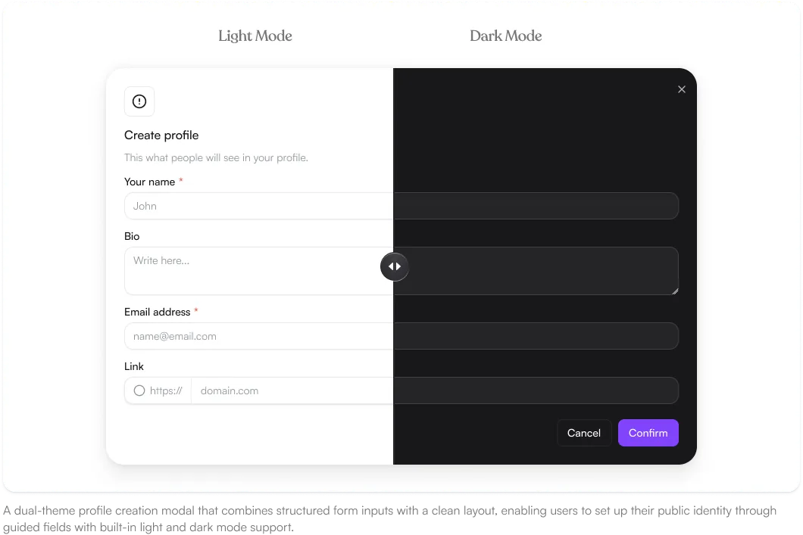Click the 'Link' field label

133,367
